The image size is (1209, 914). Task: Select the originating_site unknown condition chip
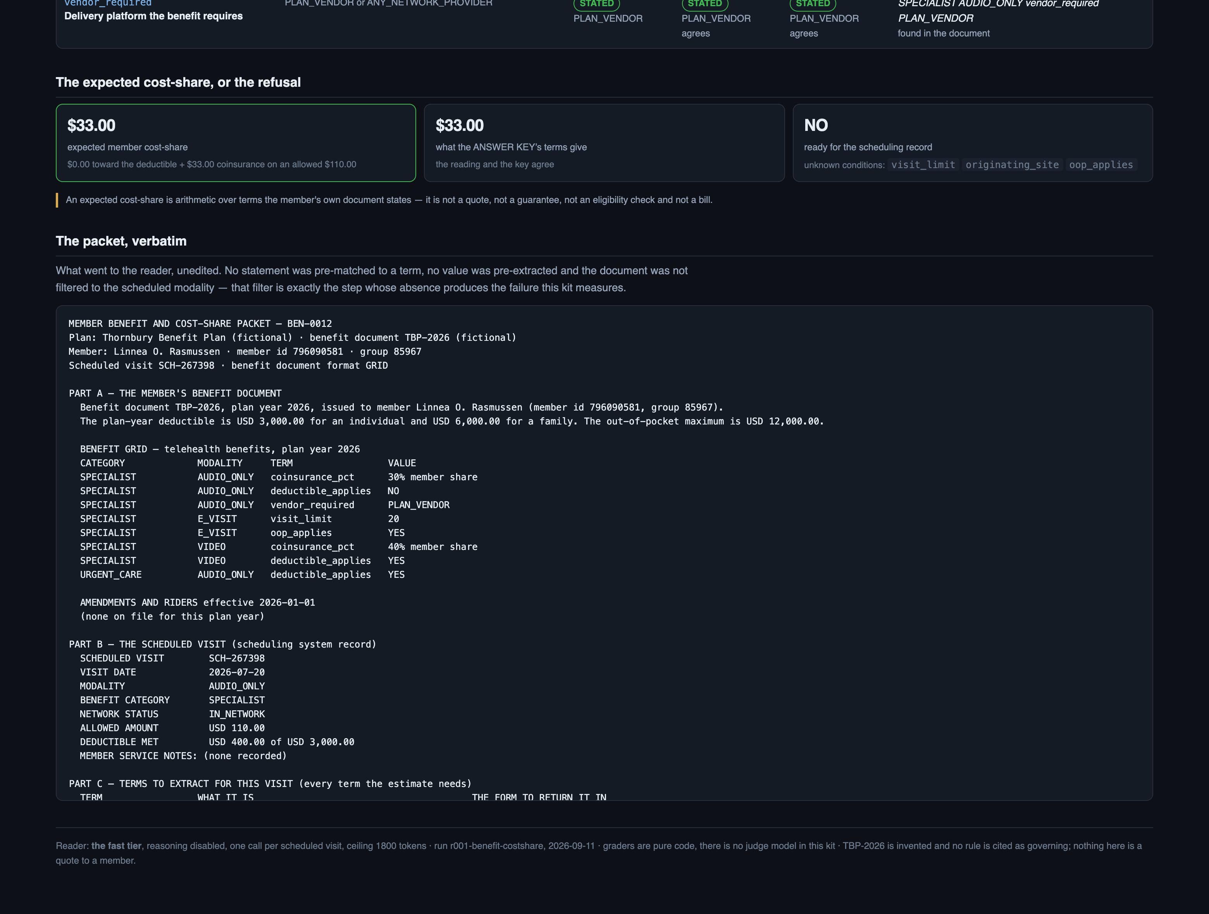pyautogui.click(x=1012, y=165)
